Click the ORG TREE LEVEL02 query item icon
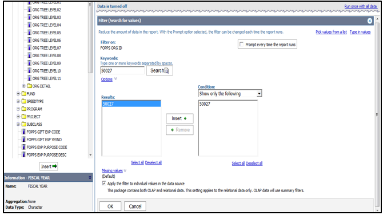The width and height of the screenshot is (387, 219). coord(29,10)
